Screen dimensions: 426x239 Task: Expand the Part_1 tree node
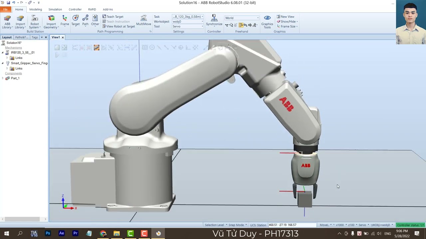(3, 78)
